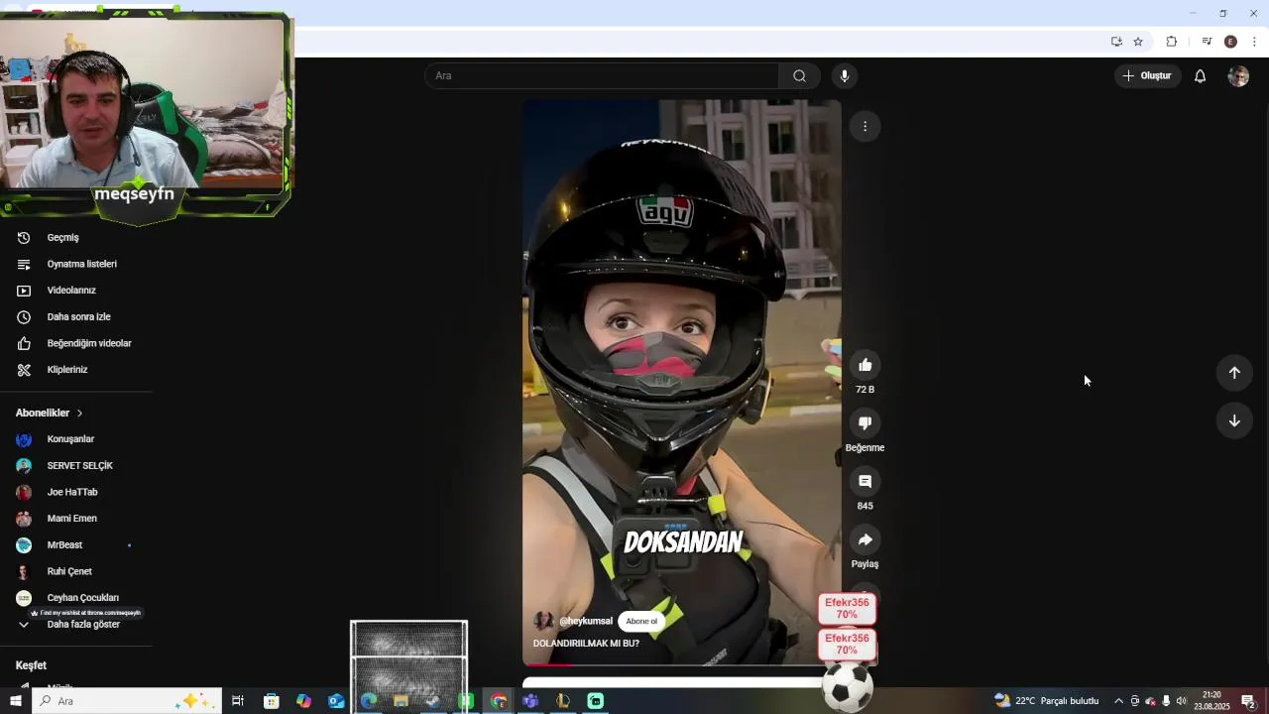Click the Keşfet section heading

pos(31,665)
